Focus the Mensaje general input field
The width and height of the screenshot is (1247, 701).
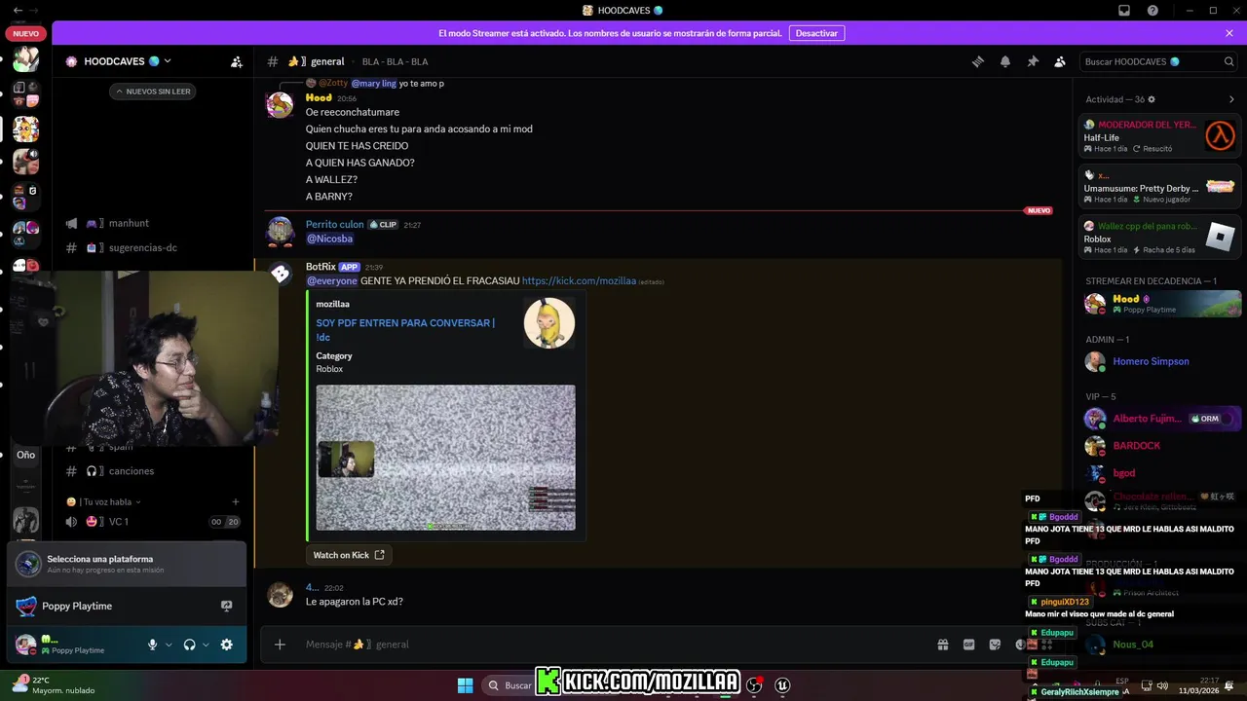pos(614,645)
